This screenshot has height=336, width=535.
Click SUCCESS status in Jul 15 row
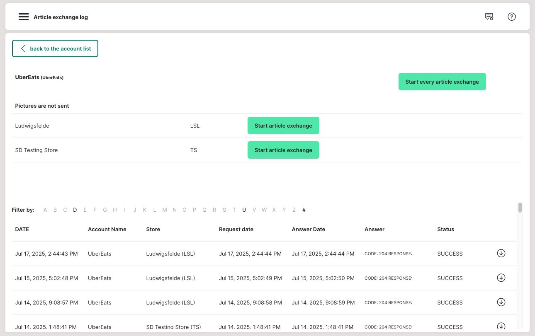450,278
